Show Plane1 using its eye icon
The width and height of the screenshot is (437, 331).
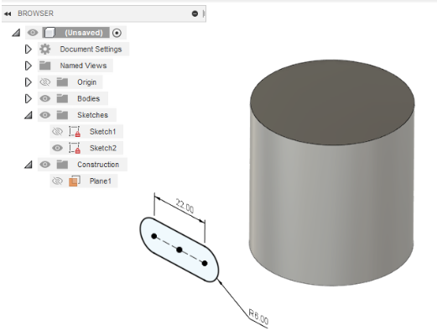tap(57, 181)
